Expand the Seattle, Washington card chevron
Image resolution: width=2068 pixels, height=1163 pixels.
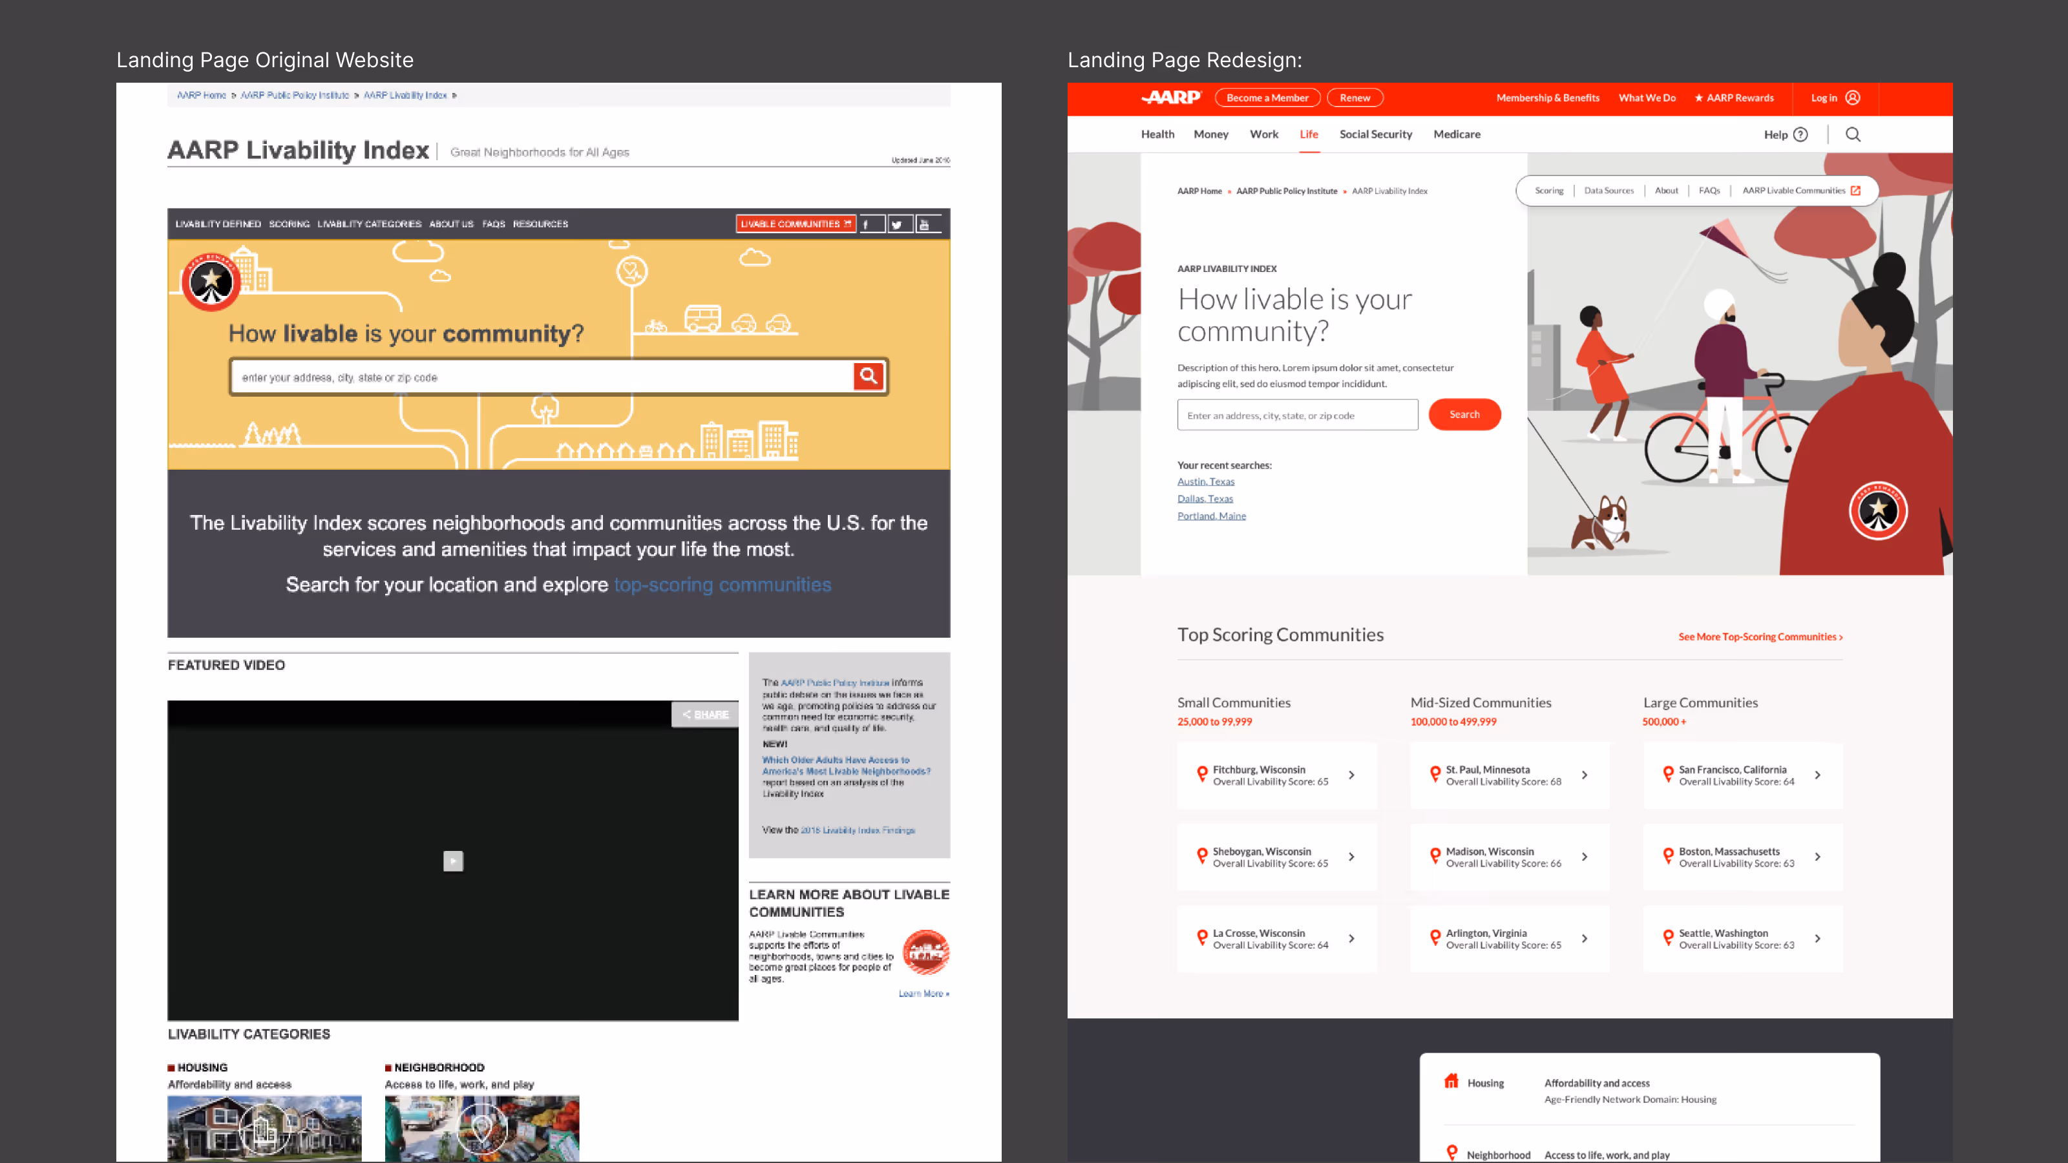1817,938
